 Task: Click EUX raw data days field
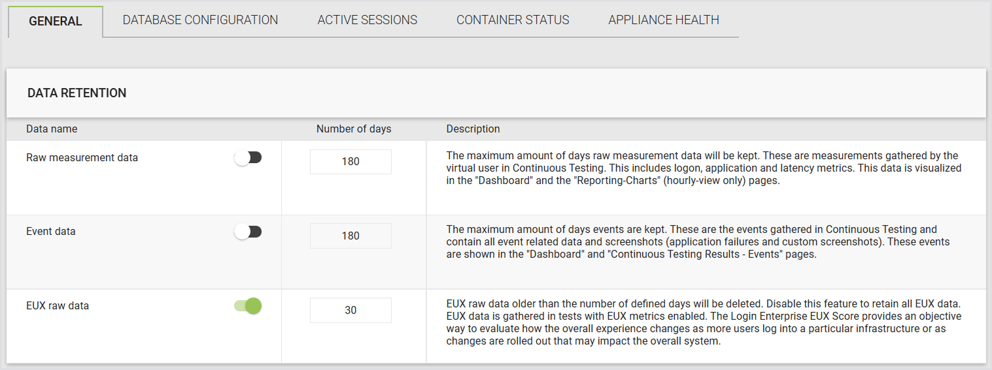(x=351, y=310)
